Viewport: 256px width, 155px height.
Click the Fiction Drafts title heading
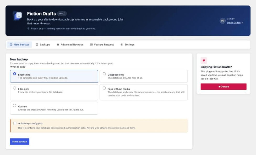pyautogui.click(x=41, y=14)
